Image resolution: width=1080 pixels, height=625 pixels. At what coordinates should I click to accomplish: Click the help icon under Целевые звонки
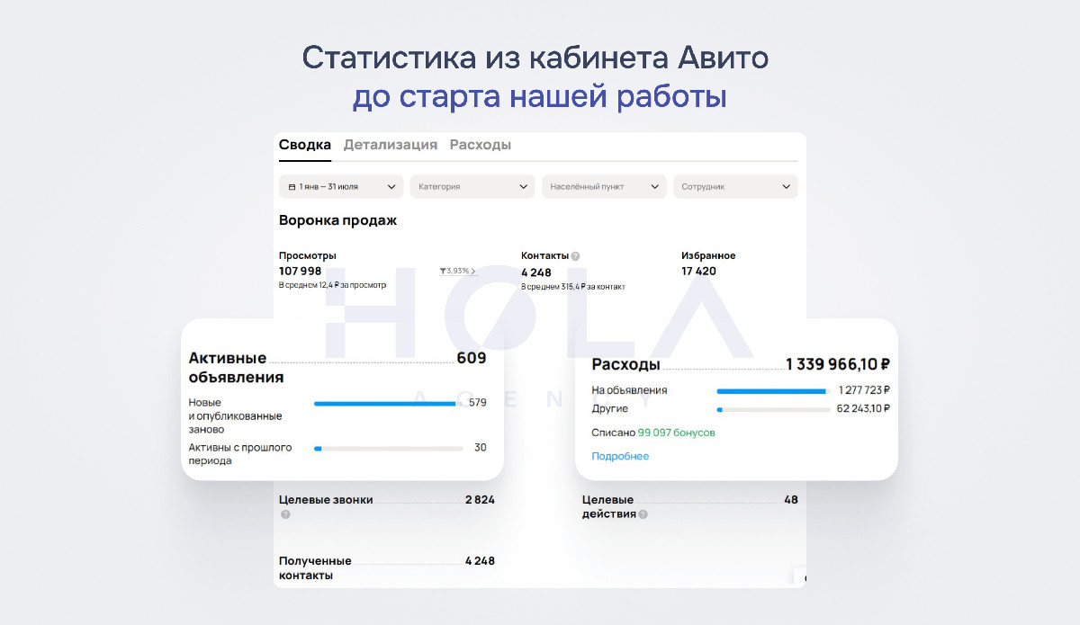coord(285,515)
